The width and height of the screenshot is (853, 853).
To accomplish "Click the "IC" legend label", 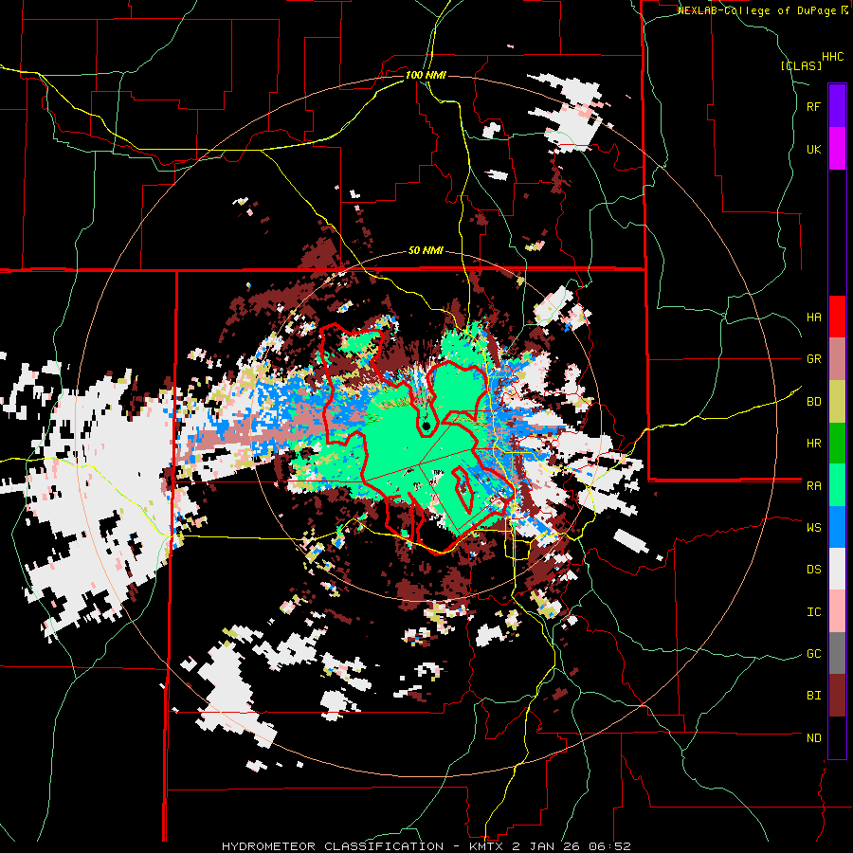I will (813, 612).
